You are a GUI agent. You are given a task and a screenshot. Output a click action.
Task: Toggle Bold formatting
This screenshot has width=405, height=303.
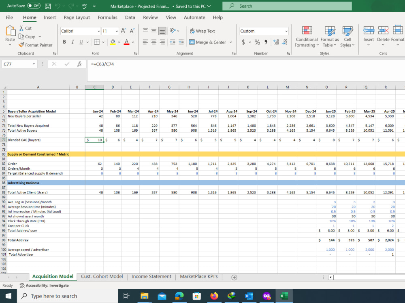(x=64, y=42)
